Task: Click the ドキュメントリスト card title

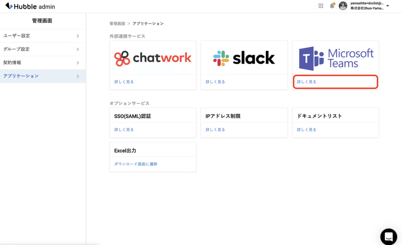Action: click(319, 116)
